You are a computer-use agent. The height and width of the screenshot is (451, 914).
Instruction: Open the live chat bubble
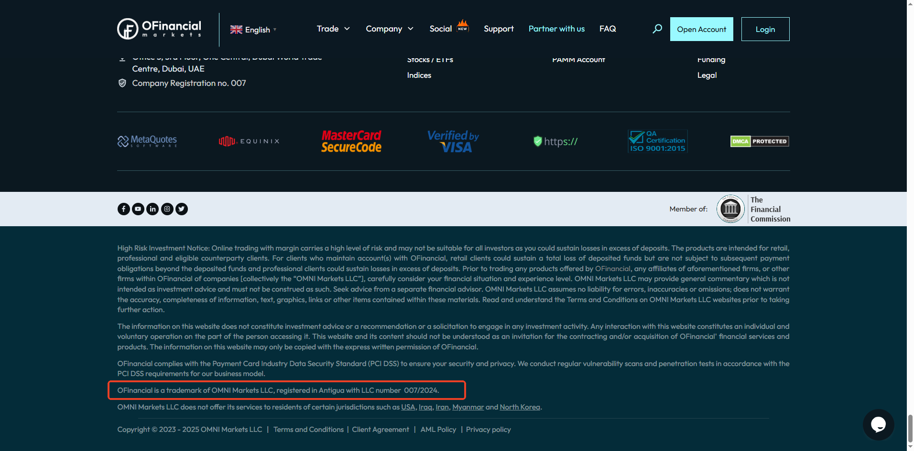[878, 424]
